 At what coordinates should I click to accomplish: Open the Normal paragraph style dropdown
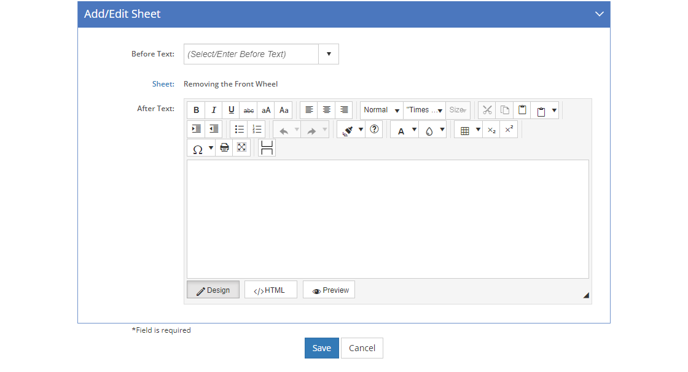click(381, 110)
